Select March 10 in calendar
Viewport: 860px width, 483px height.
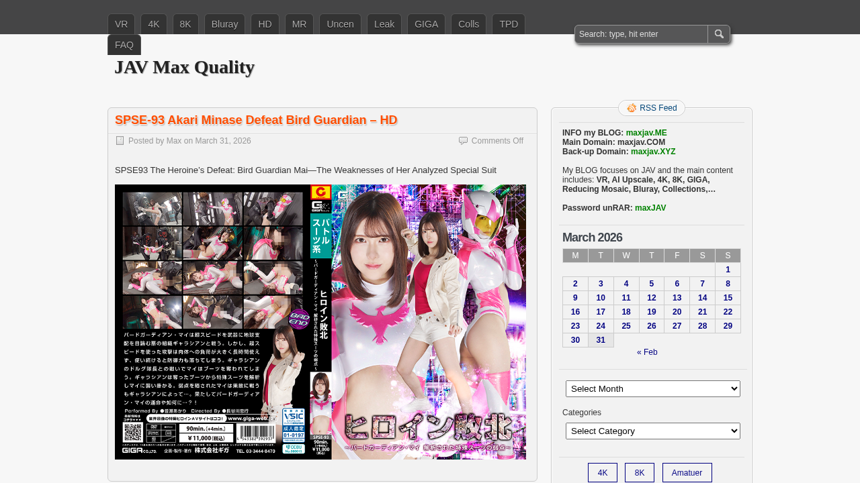601,298
